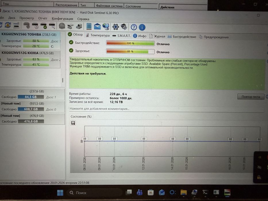Switch to the Предупреждения tab
Viewport: 268px width, 201px height.
pyautogui.click(x=214, y=37)
